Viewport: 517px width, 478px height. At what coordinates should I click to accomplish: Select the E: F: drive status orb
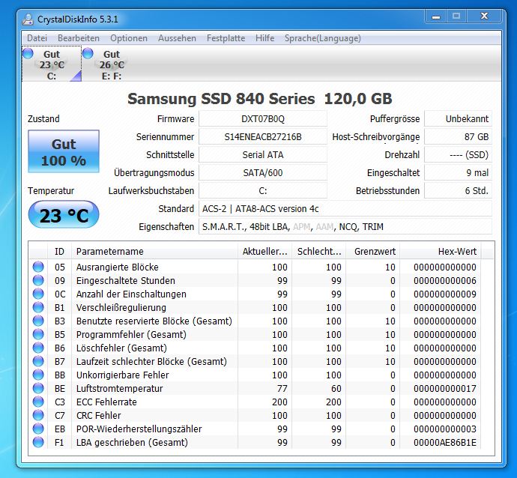[88, 53]
